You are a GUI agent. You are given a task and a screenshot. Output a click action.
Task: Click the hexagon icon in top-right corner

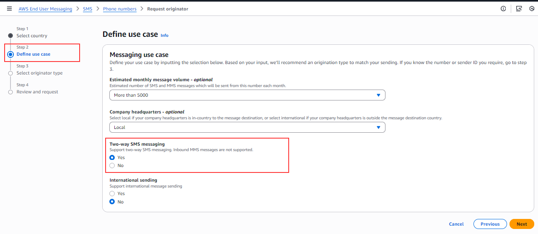click(532, 9)
